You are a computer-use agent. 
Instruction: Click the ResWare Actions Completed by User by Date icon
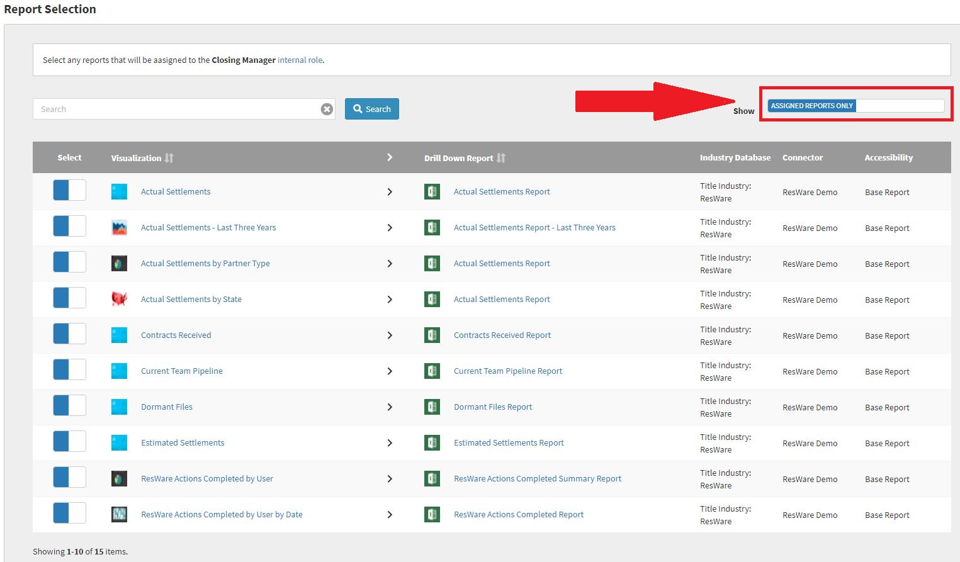click(x=119, y=515)
